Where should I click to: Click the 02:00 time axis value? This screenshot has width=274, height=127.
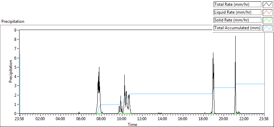pos(40,119)
